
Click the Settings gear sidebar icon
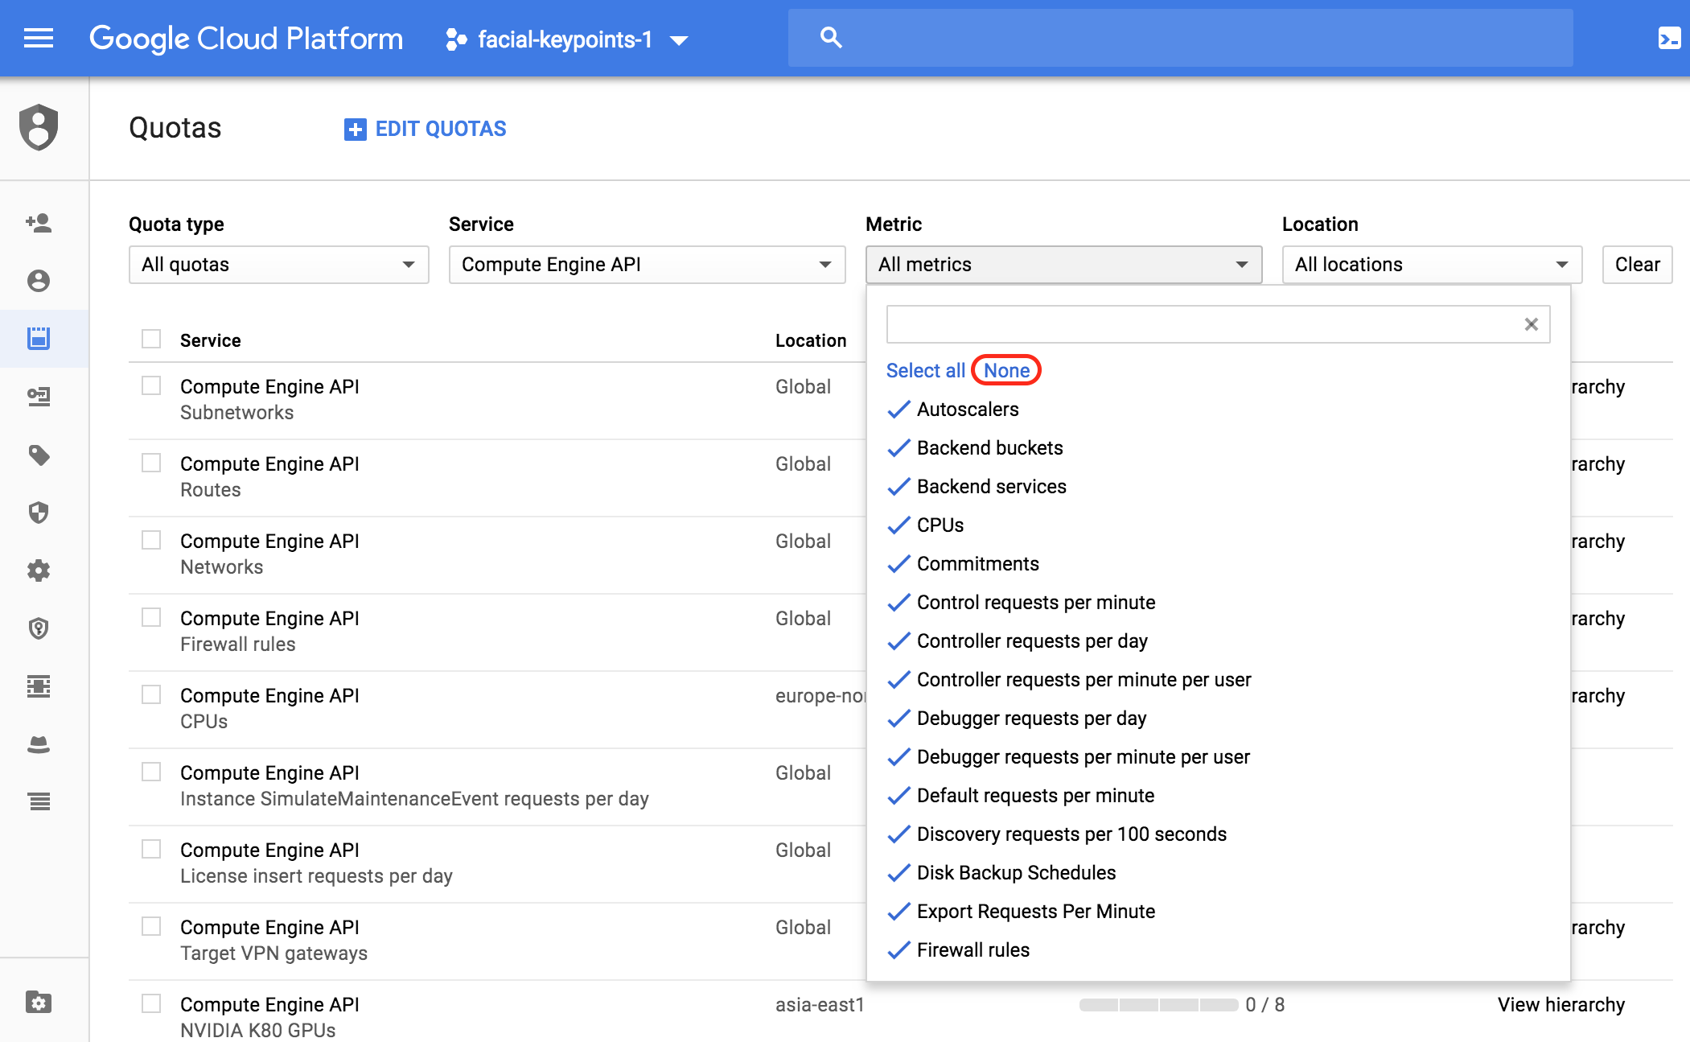(x=38, y=570)
